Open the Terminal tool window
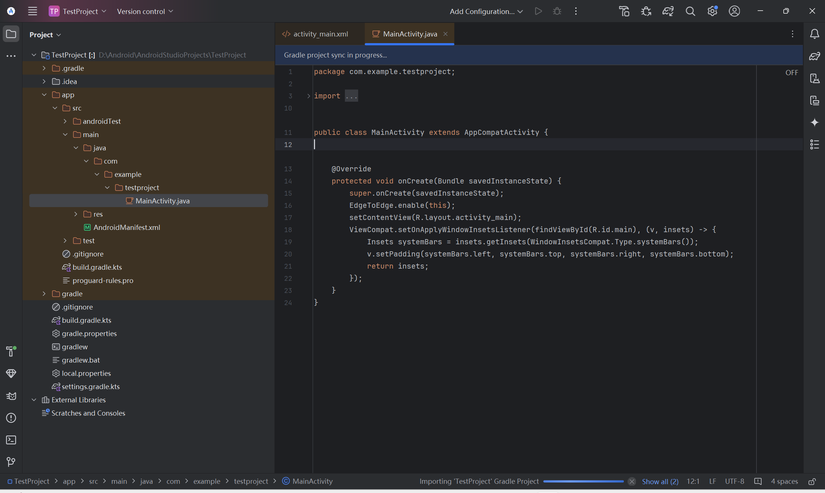825x493 pixels. point(11,440)
